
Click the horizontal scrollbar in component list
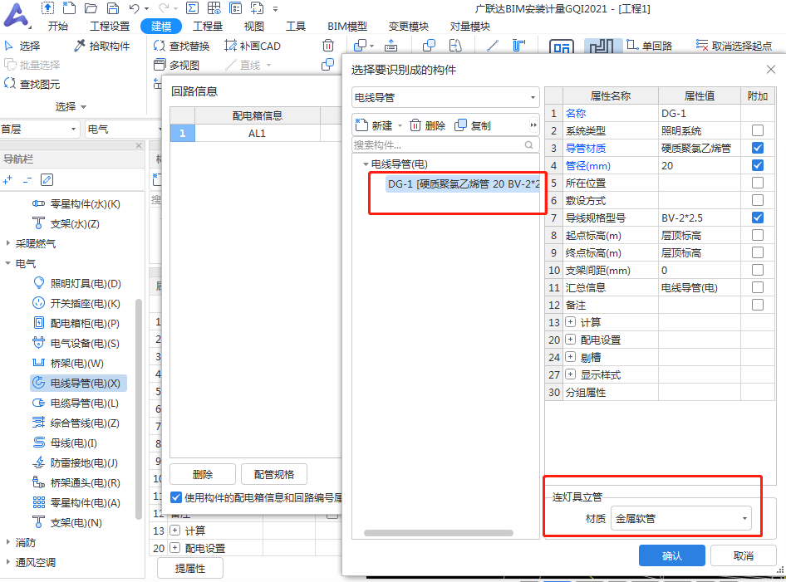[439, 533]
